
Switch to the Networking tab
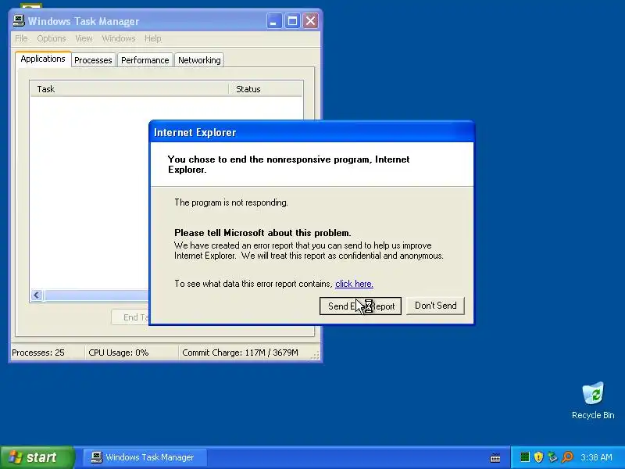click(199, 60)
